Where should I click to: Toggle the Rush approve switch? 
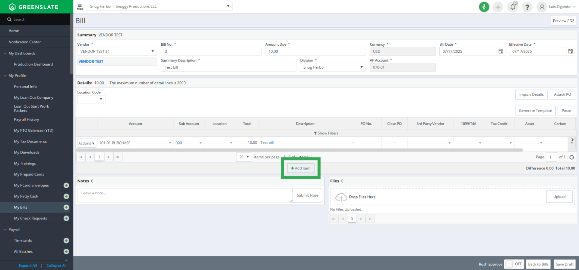tap(514, 264)
